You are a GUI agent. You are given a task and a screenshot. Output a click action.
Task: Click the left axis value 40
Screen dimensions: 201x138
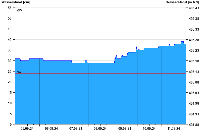[x=10, y=40]
